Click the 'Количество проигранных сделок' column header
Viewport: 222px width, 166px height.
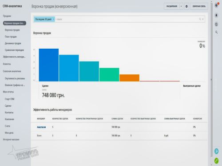click(89, 119)
